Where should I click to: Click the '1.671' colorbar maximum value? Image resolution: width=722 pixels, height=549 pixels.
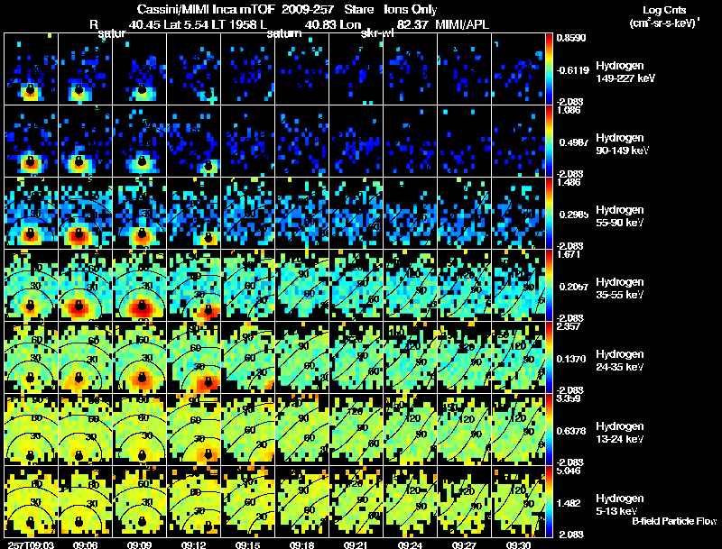[x=569, y=254]
